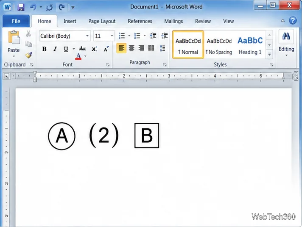Open the Styles pane dialog launcher
The height and width of the screenshot is (227, 302).
(x=271, y=65)
